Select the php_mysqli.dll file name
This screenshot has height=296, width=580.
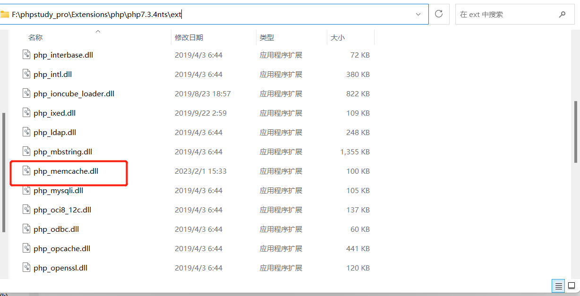(59, 190)
